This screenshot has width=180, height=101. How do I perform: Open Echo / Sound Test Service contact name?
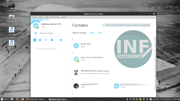pyautogui.click(x=92, y=57)
